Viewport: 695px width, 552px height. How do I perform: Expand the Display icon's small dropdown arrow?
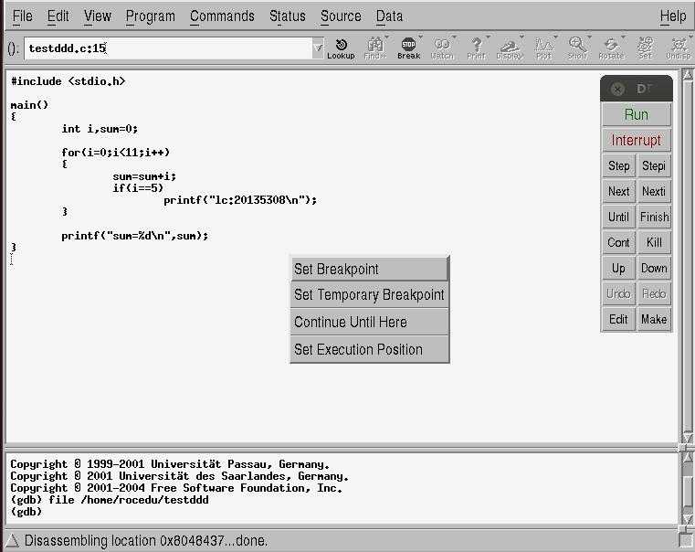point(521,37)
